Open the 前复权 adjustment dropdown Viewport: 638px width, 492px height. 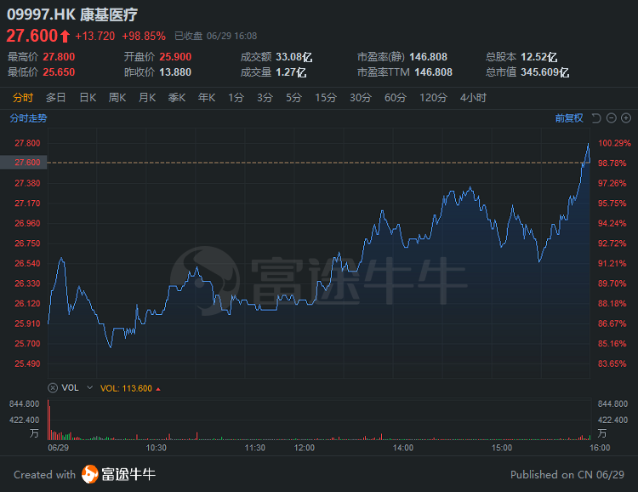[569, 118]
